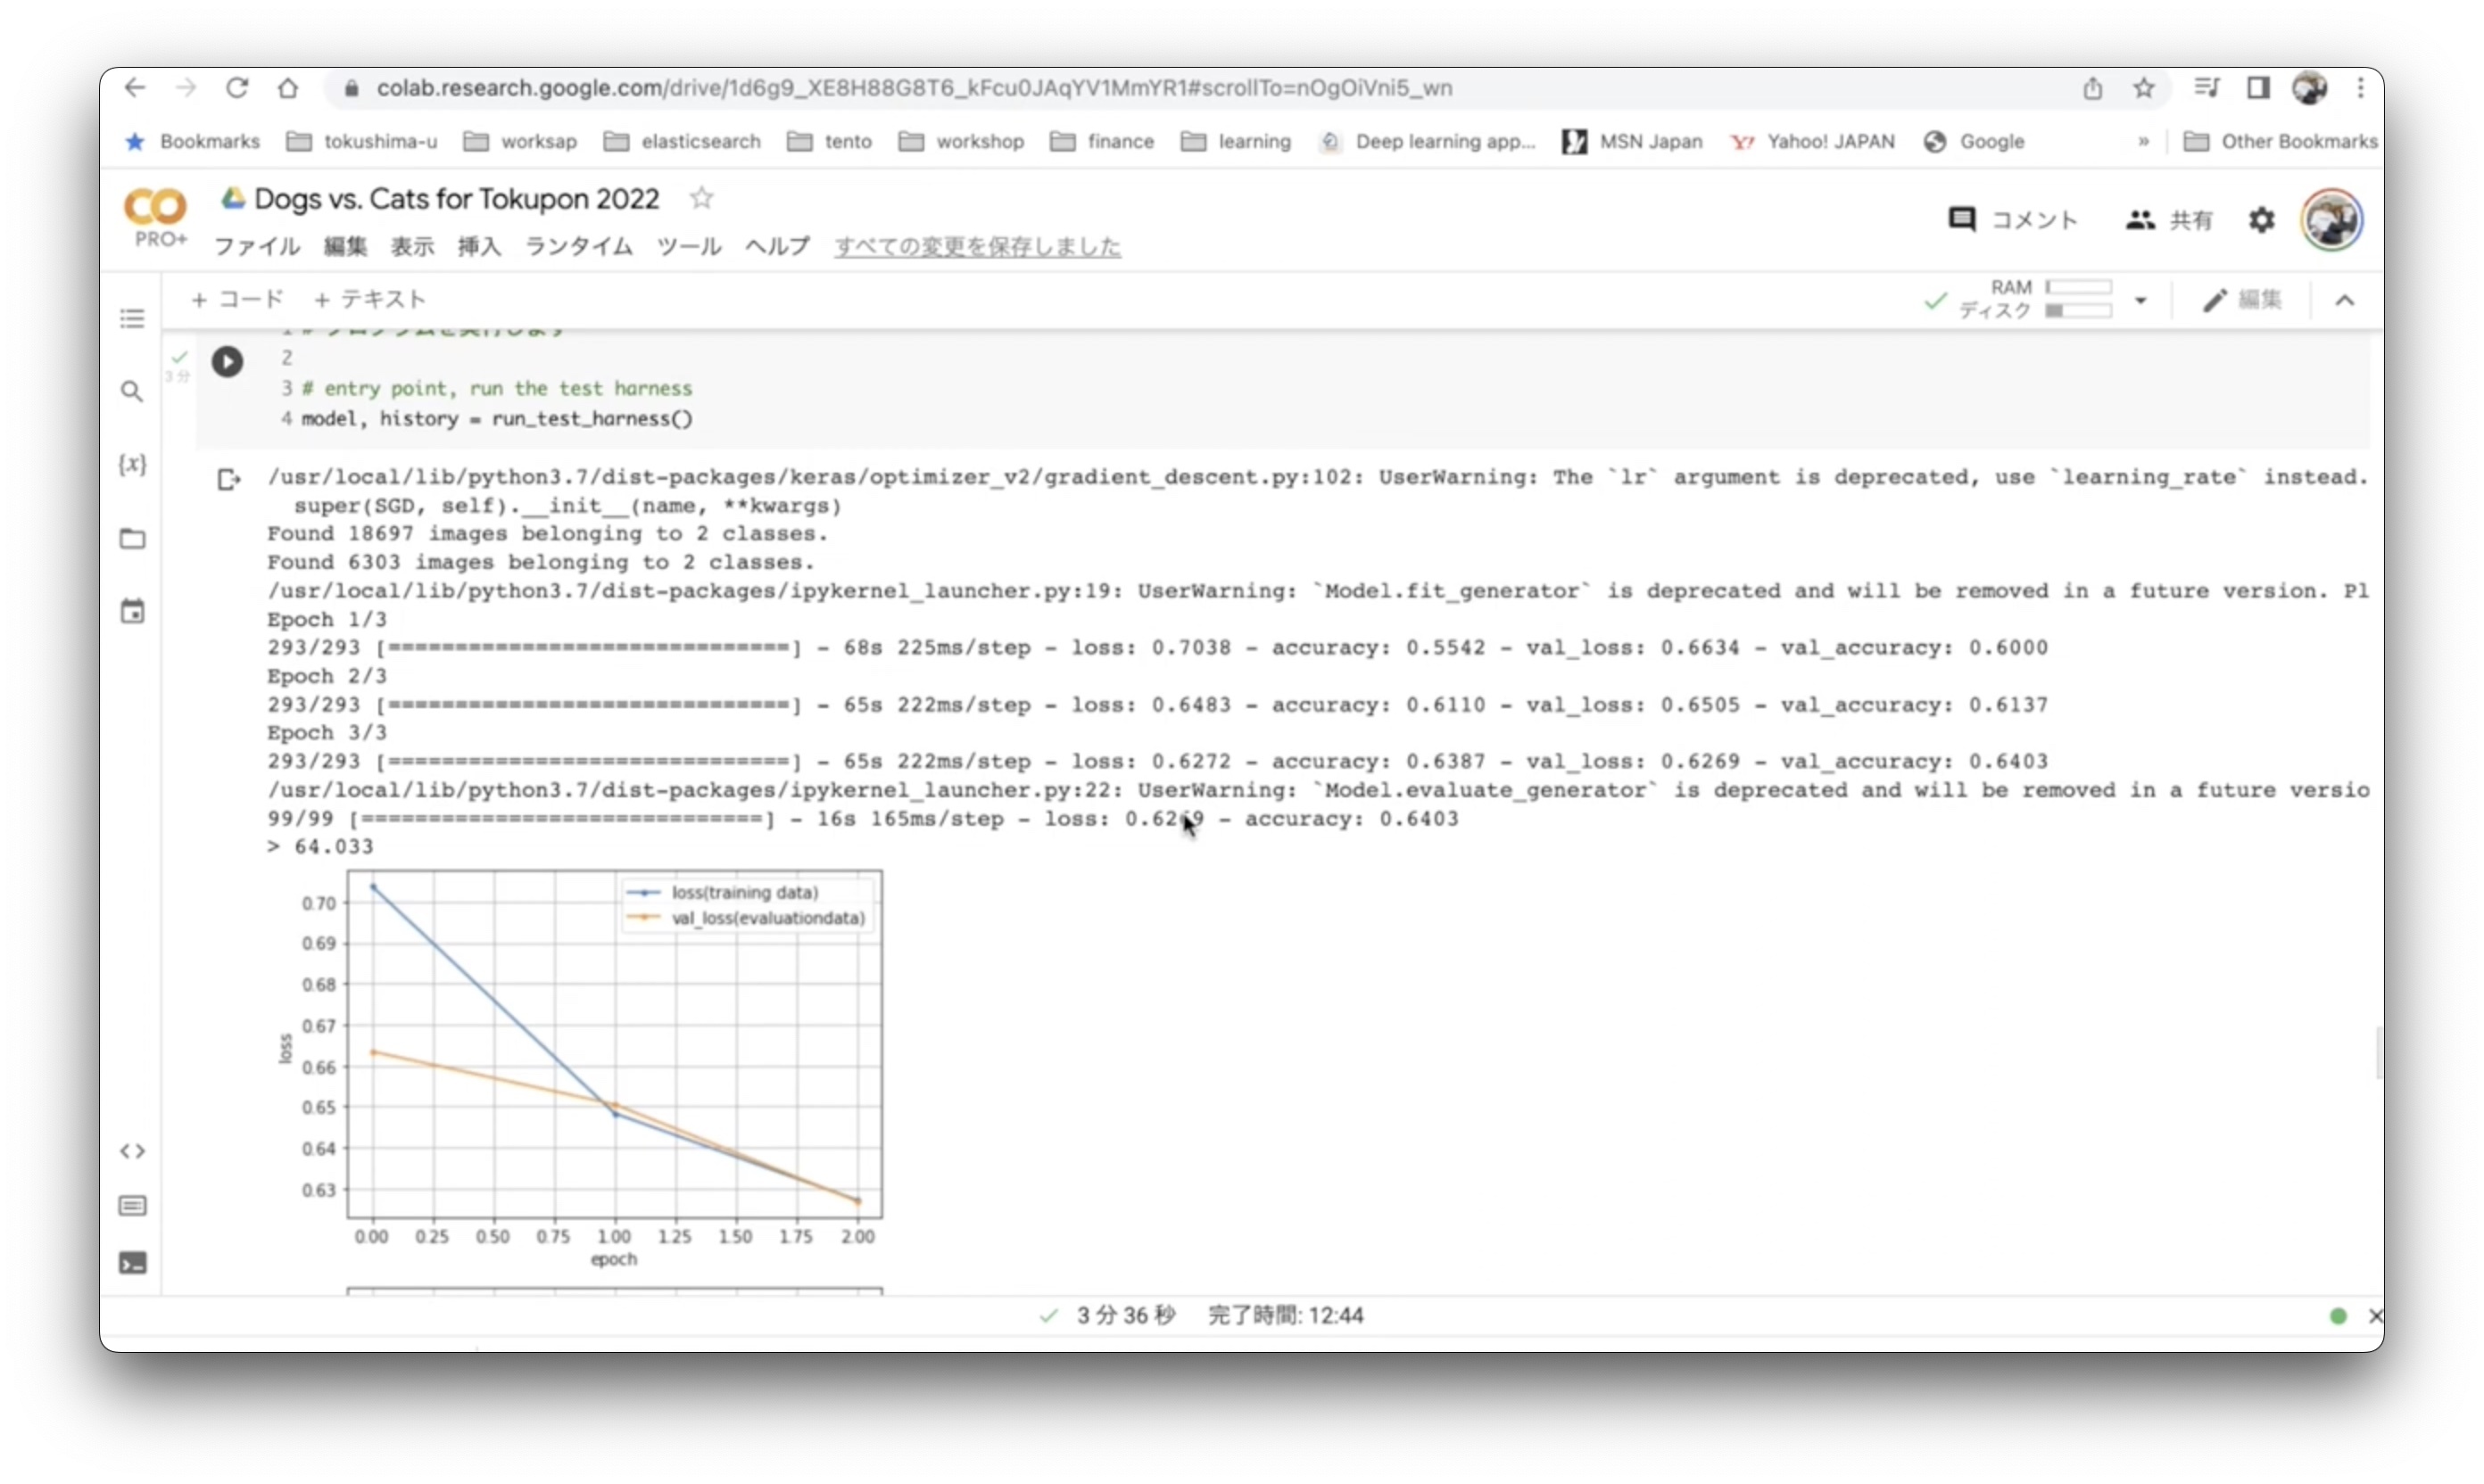
Task: Open Chrome three-dot menu
Action: 2361,88
